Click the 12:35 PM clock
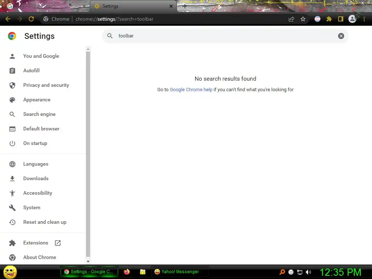372x279 pixels. pyautogui.click(x=340, y=272)
